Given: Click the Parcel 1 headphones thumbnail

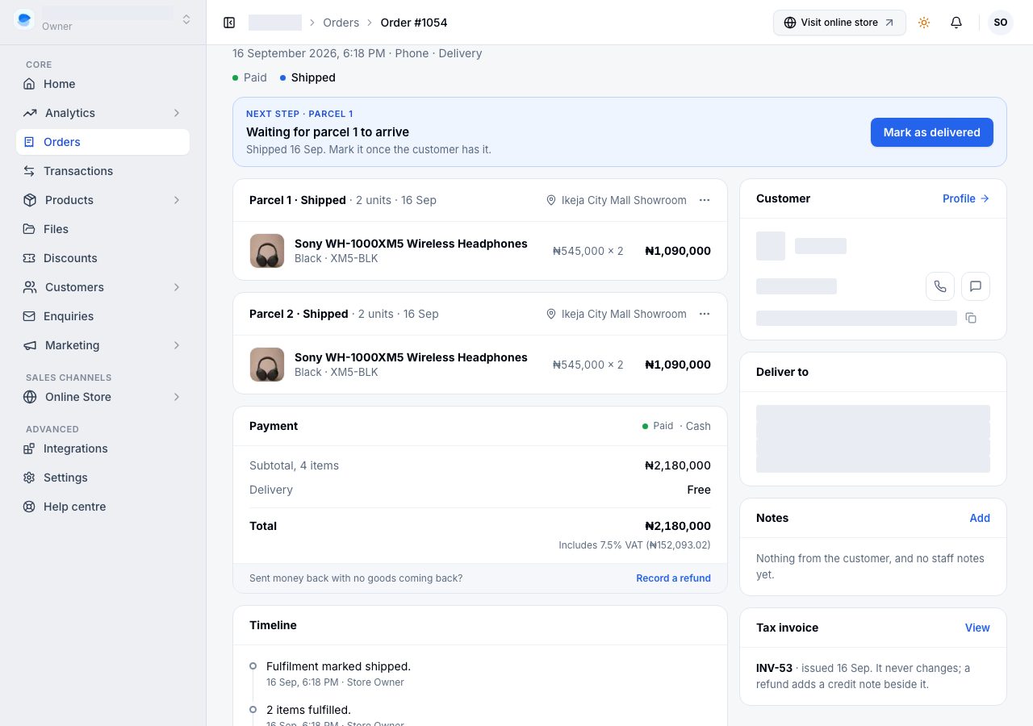Looking at the screenshot, I should (x=267, y=251).
